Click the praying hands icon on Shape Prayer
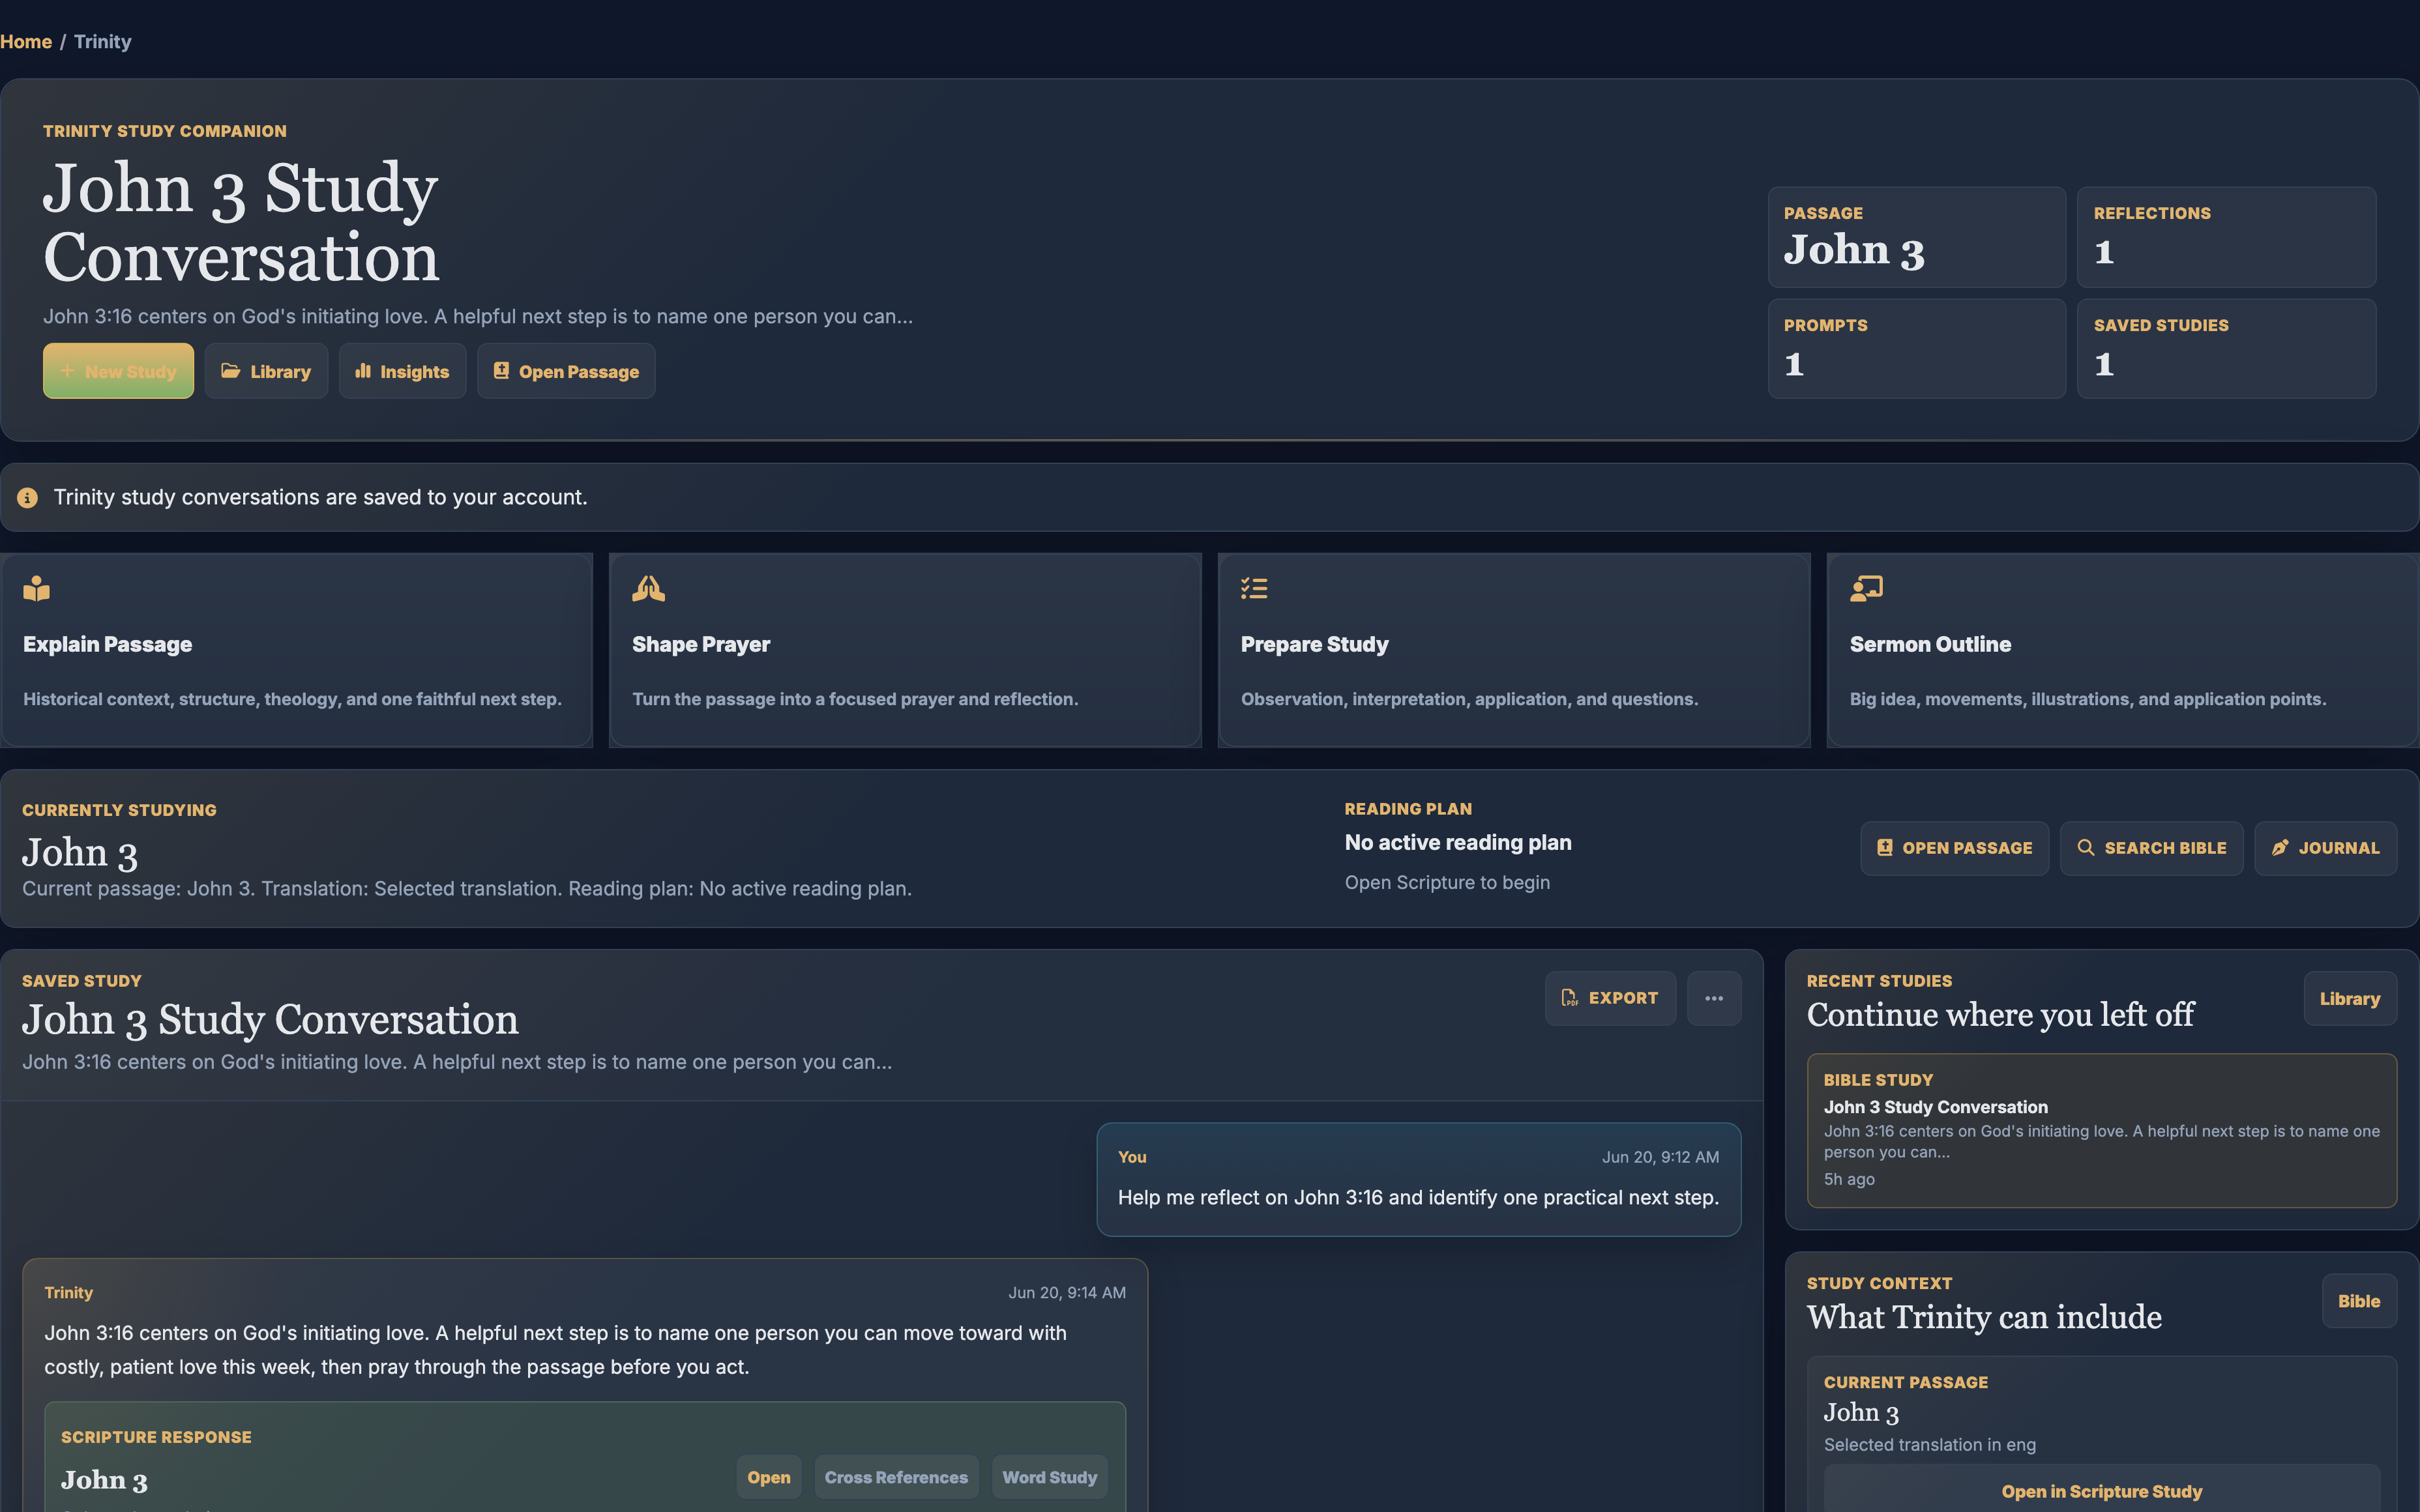 (648, 588)
